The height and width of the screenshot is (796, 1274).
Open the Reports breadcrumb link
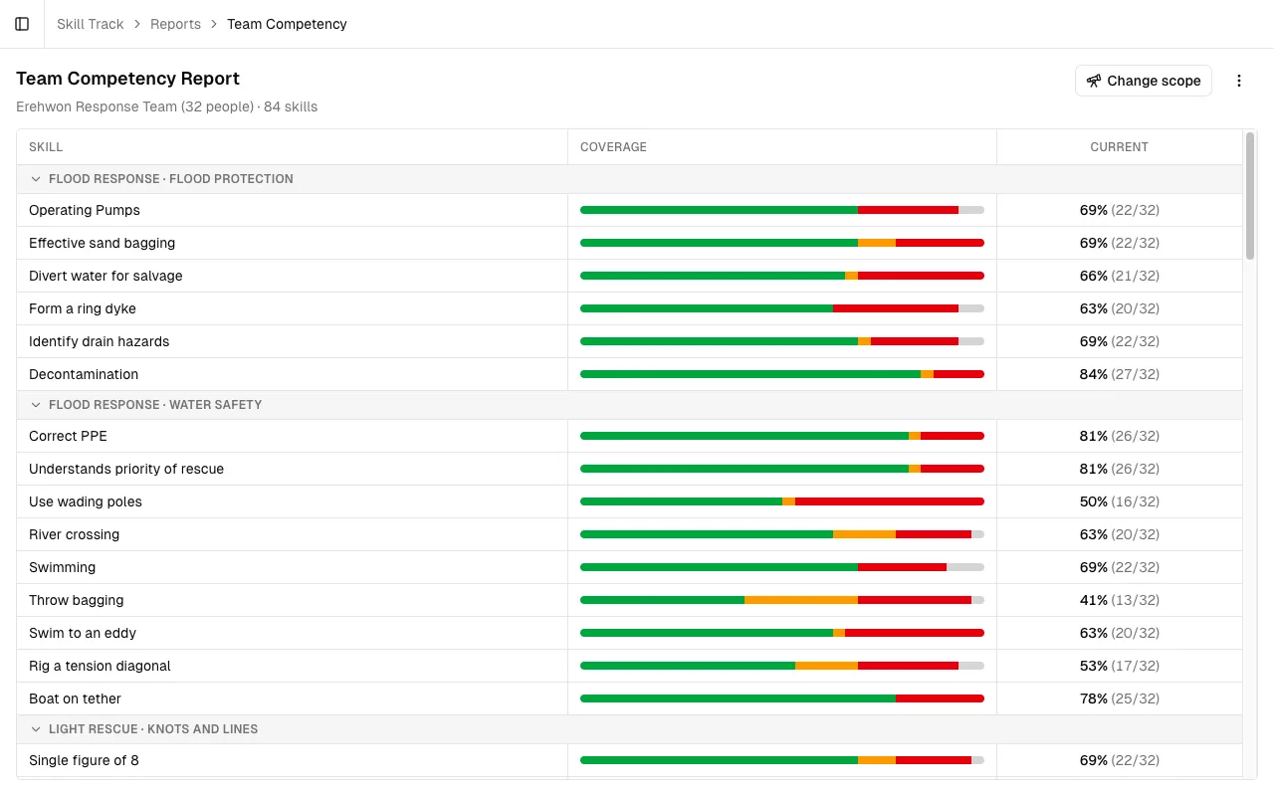175,24
